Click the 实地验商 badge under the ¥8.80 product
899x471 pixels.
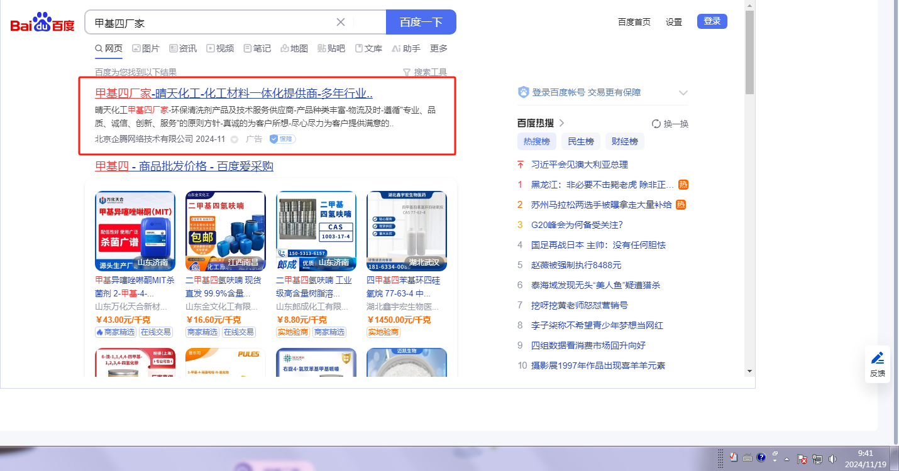[293, 332]
